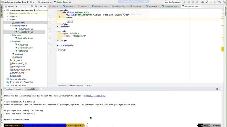The image size is (227, 127).
Task: Collapse the router folder
Action: click(10, 35)
